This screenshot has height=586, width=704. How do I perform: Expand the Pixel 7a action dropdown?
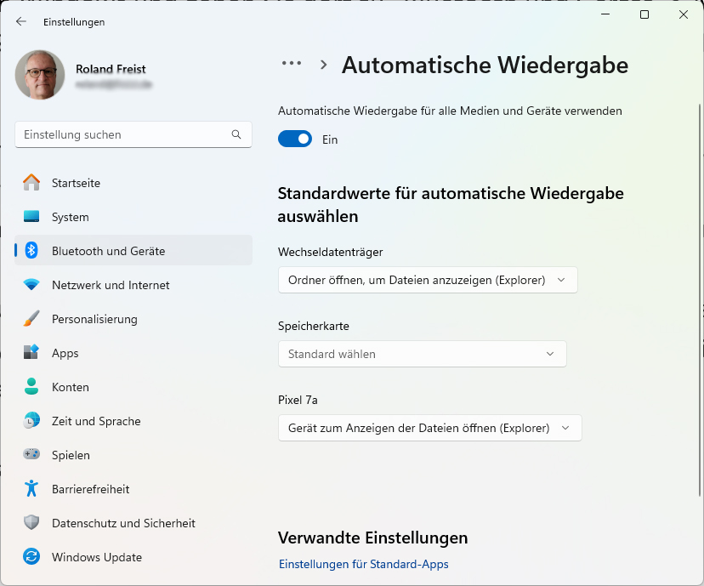point(429,428)
